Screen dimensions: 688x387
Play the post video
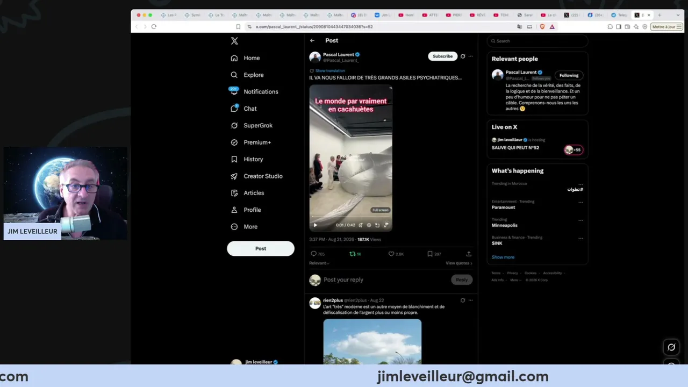point(315,225)
